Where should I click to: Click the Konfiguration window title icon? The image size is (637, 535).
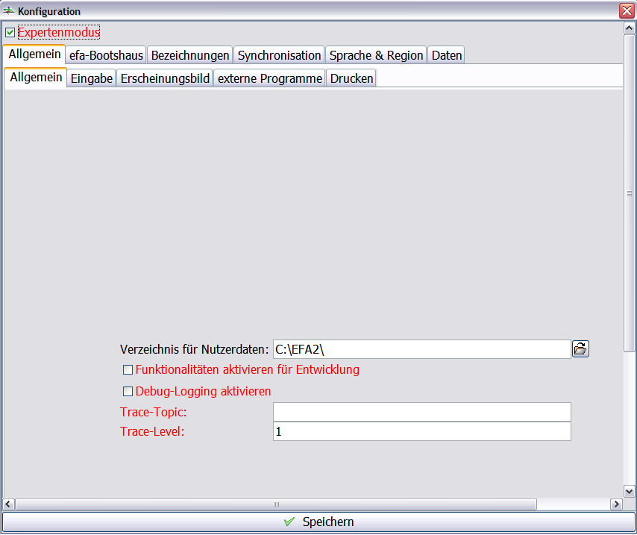pyautogui.click(x=9, y=11)
